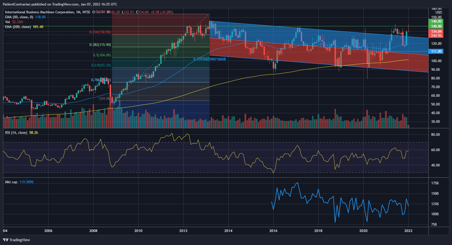This screenshot has width=452, height=245.
Task: Click the 175B tick on Mkt cap axis
Action: [x=435, y=183]
